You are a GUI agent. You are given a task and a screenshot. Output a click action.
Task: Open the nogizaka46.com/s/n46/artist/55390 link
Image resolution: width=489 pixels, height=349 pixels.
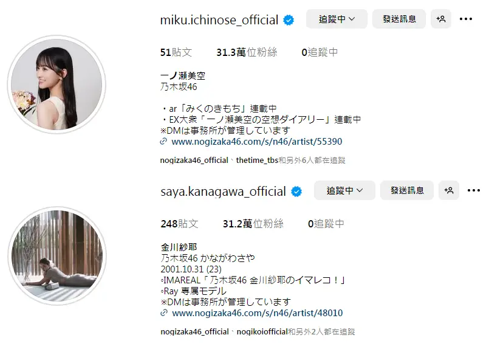pos(257,142)
